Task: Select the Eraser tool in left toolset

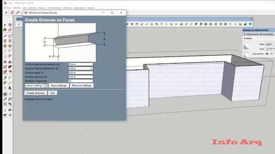Action: tap(10, 30)
